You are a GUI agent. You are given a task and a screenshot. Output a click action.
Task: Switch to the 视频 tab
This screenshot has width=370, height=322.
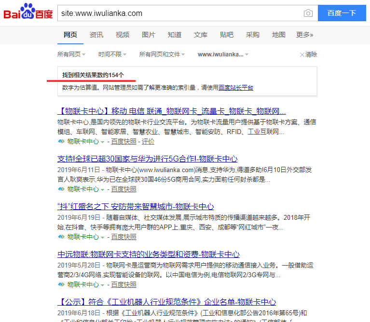[x=123, y=35]
